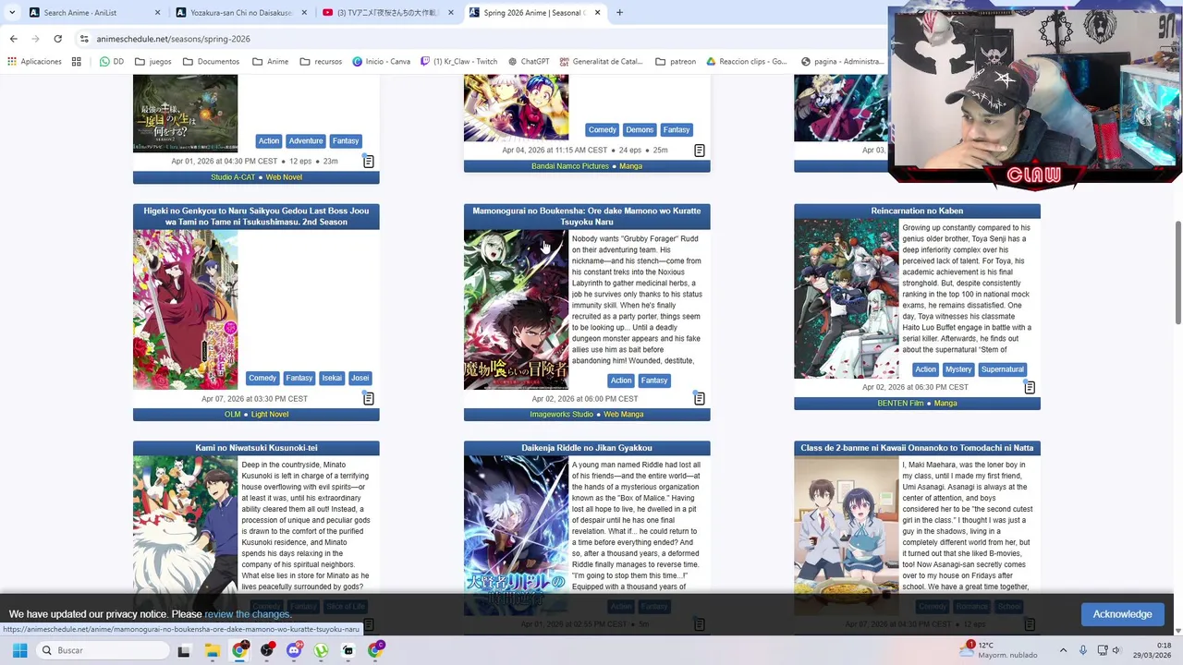The height and width of the screenshot is (665, 1183).
Task: Show hidden system tray icons
Action: tap(1063, 650)
